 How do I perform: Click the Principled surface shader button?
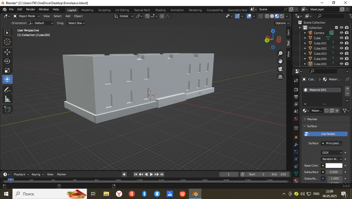pyautogui.click(x=332, y=143)
